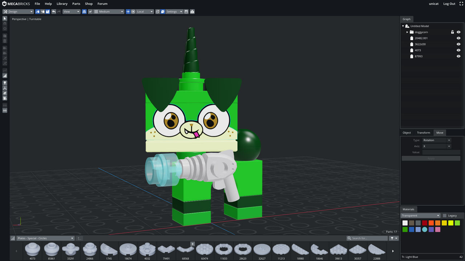465x261 pixels.
Task: Open the Transparent material type dropdown
Action: point(420,216)
